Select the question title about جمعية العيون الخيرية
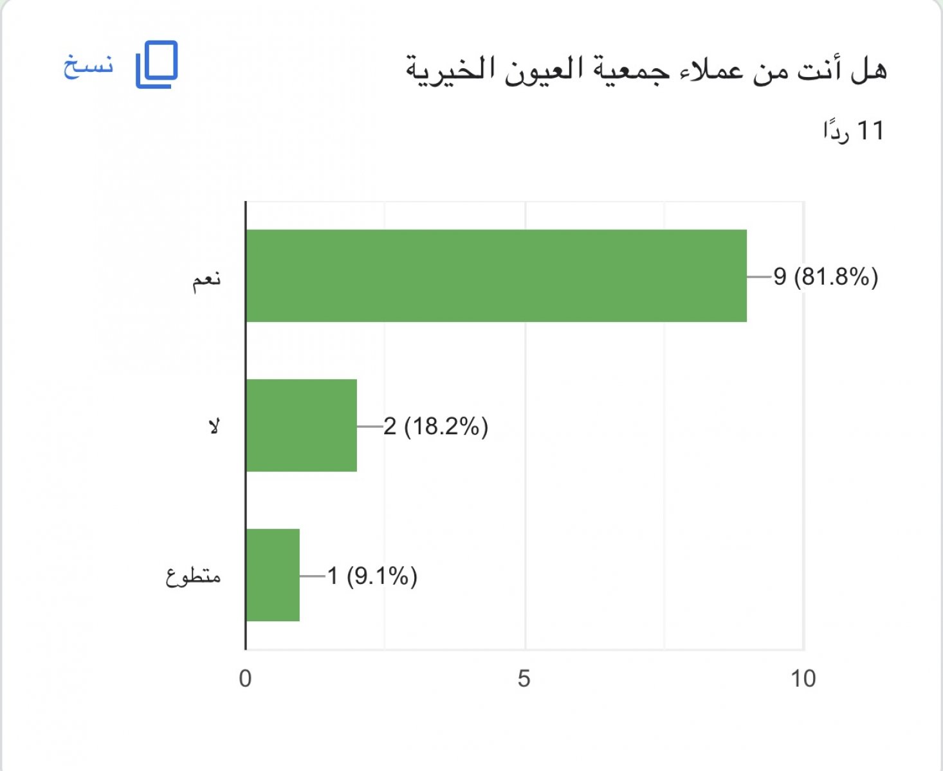943x771 pixels. tap(646, 69)
